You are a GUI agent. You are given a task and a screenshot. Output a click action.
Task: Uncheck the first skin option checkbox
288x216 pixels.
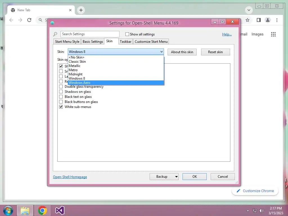click(61, 66)
